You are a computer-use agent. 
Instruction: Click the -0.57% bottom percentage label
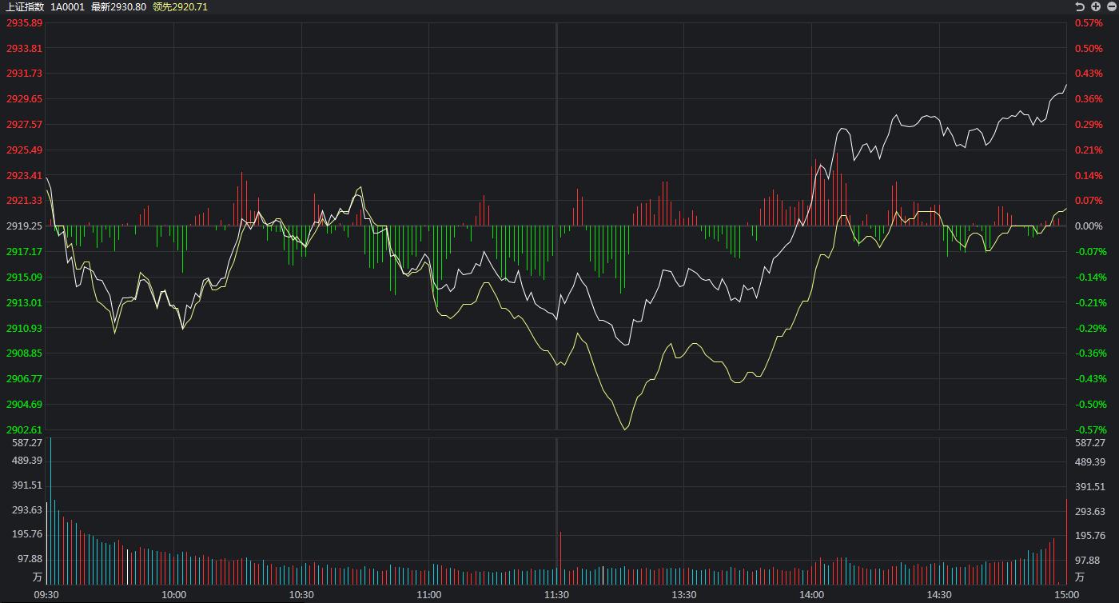pos(1090,429)
